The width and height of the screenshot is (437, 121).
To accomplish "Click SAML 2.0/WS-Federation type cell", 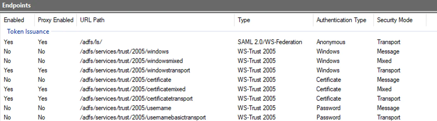I will pyautogui.click(x=270, y=42).
